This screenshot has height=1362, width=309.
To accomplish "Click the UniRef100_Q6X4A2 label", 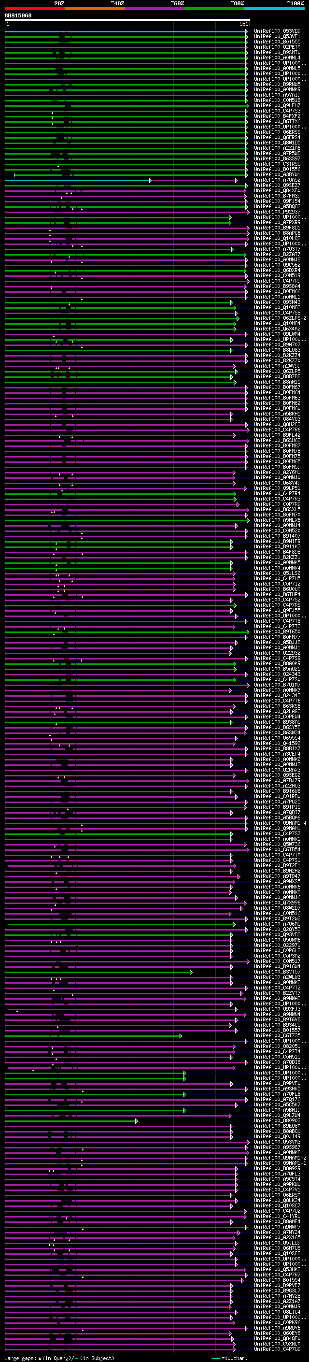I will click(x=277, y=329).
